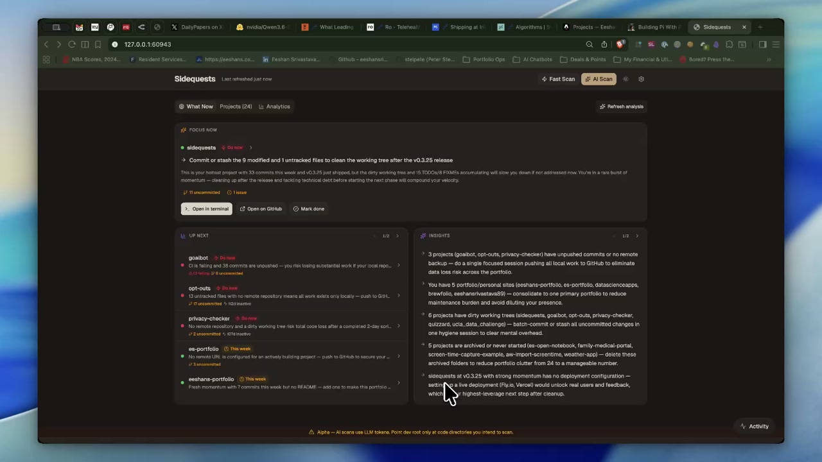Switch to the nvidia/Qwen3.6 tab
Viewport: 822px width, 462px height.
click(x=262, y=27)
